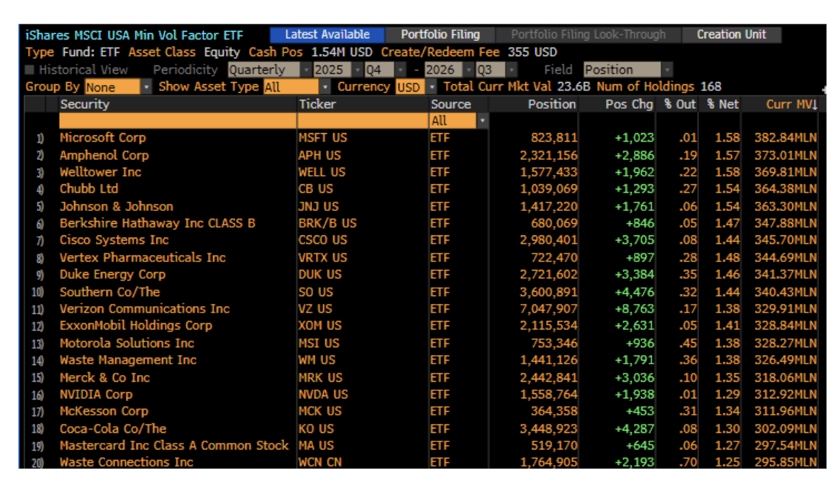839x481 pixels.
Task: Open the Q4 start quarter dropdown
Action: coord(385,70)
